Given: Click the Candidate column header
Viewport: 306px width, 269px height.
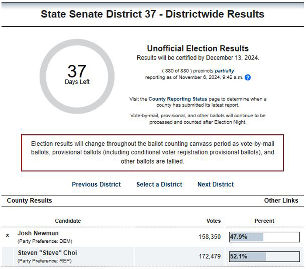Looking at the screenshot, I should [68, 221].
